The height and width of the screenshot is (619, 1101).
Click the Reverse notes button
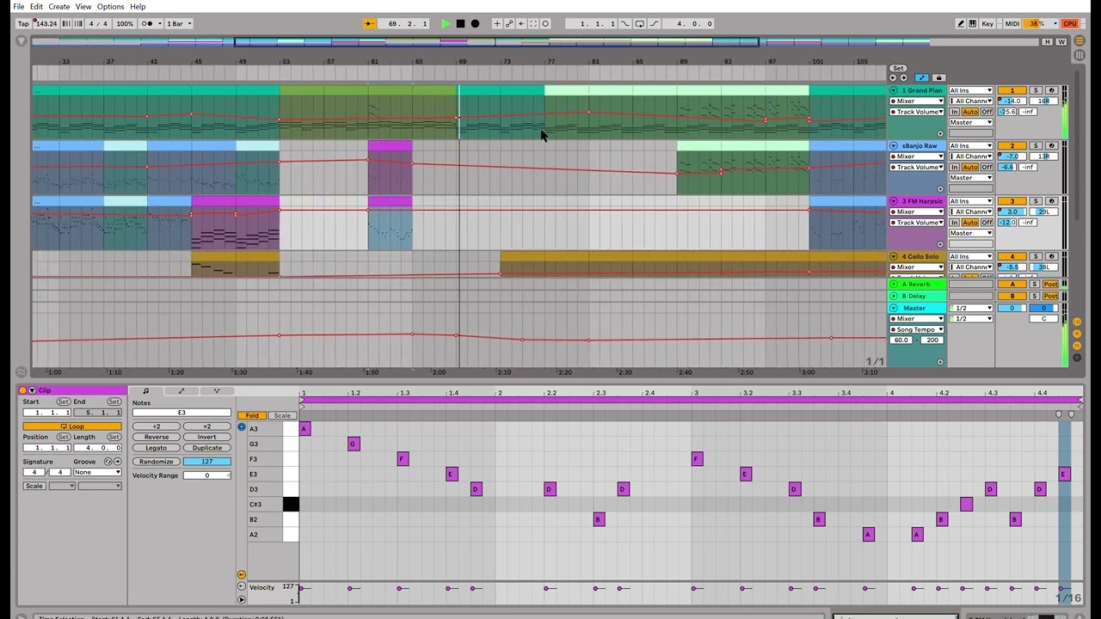(156, 437)
